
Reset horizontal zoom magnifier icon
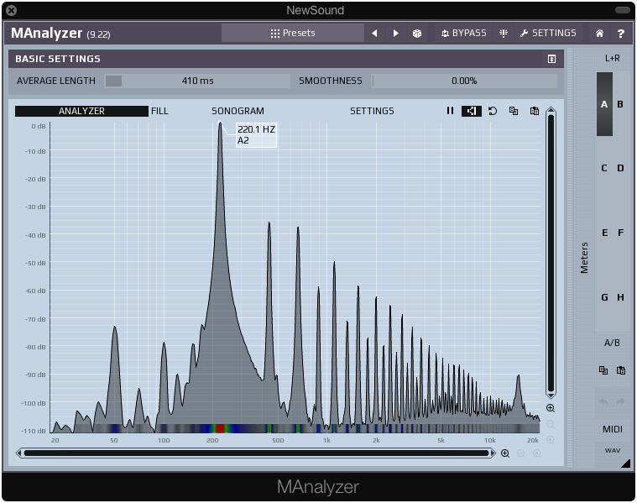[x=536, y=453]
